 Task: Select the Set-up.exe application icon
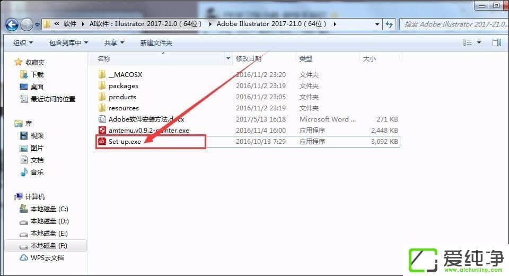(x=102, y=141)
